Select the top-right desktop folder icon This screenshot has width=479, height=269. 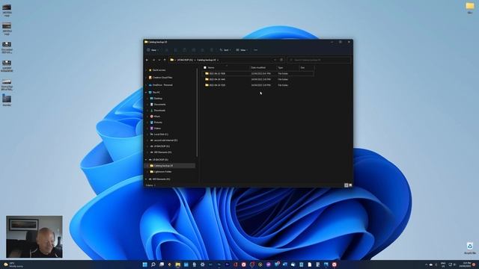click(470, 7)
